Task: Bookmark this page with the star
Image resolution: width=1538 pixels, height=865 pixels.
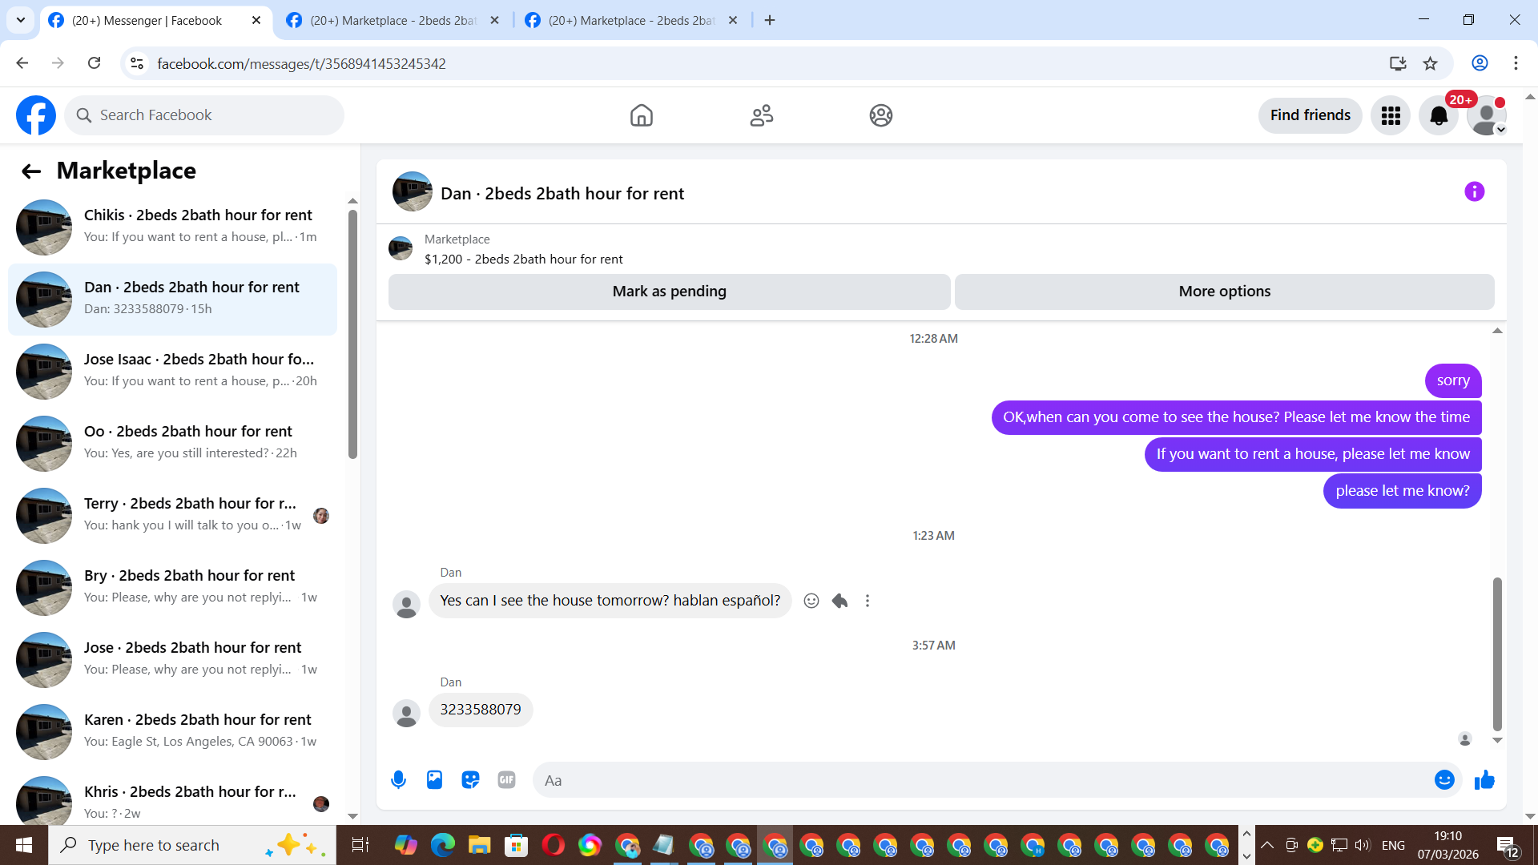Action: click(1431, 63)
